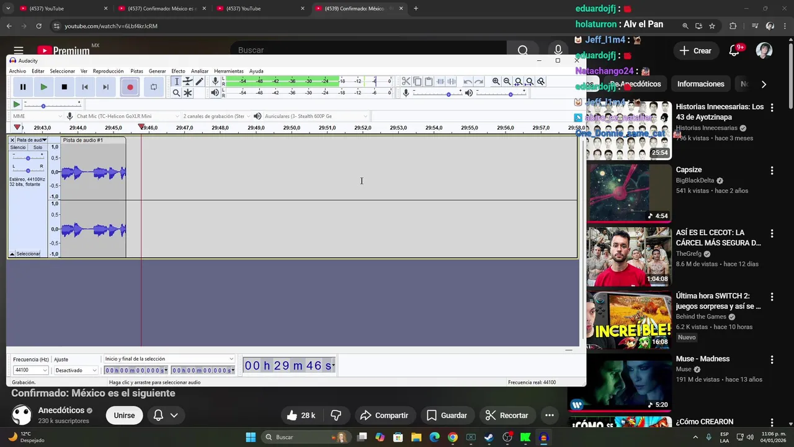The image size is (794, 447).
Task: Stop the Audacity recording
Action: (x=64, y=87)
